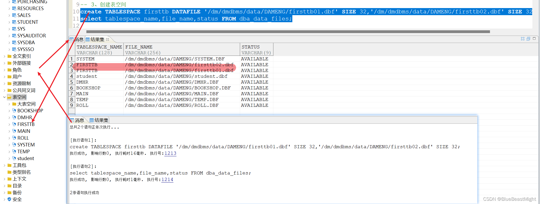Click the ROLL cell in result grid

[99, 105]
